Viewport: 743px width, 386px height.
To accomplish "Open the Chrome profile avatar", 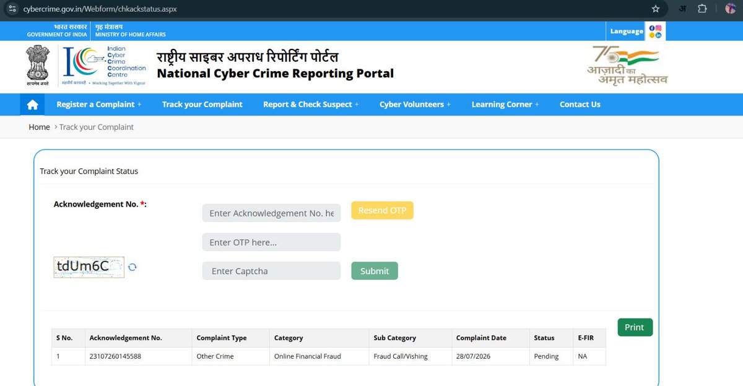I will (731, 9).
